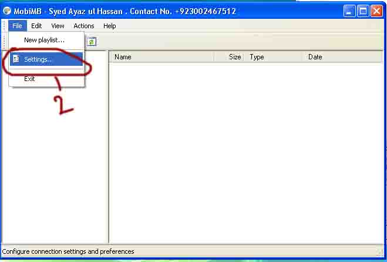
Task: Click the MobiMB app icon in title bar
Action: coord(7,11)
